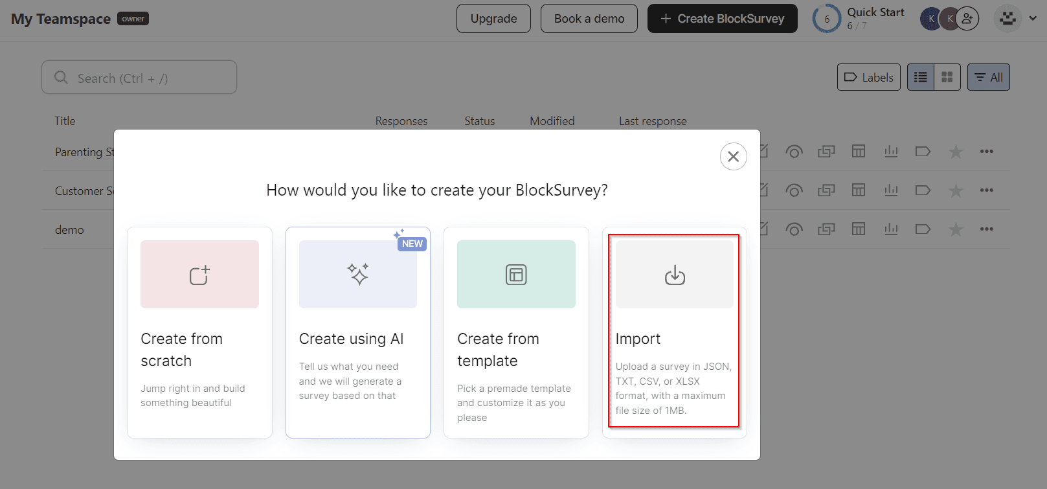Open results table for Parenting survey
This screenshot has height=489, width=1047.
point(859,152)
